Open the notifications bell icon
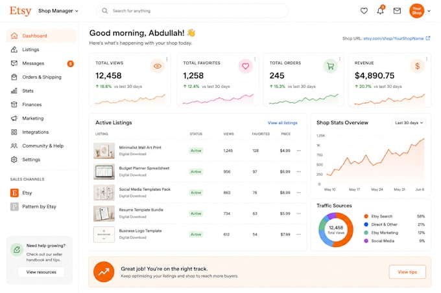Screen dimensions: 441x293 point(380,10)
